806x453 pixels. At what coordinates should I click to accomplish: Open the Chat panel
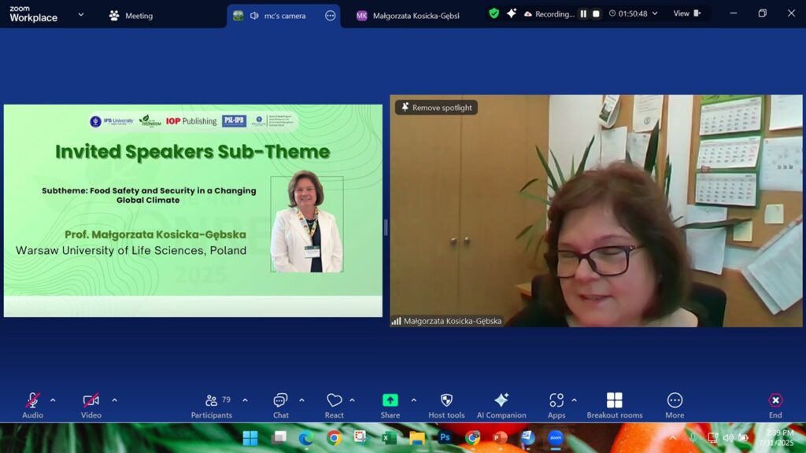click(280, 400)
